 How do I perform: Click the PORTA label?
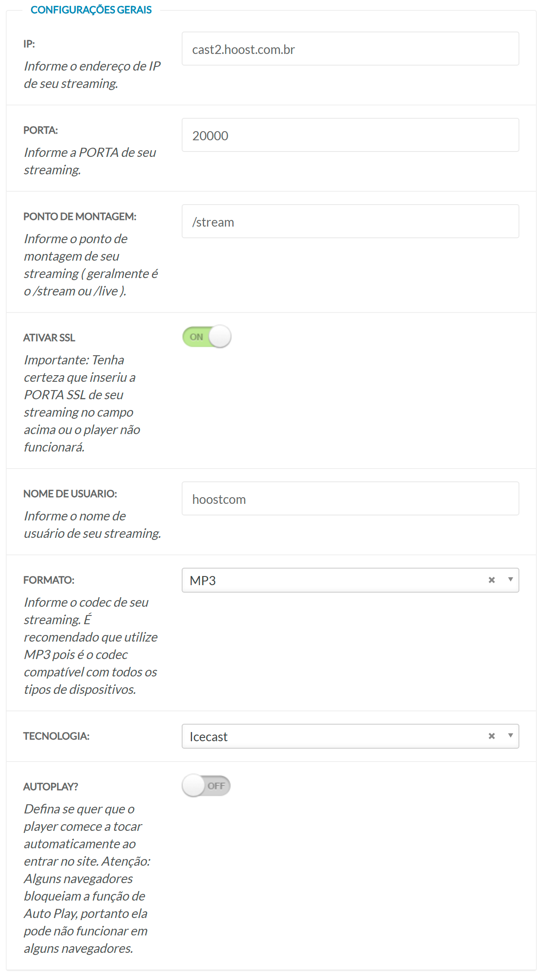point(41,130)
